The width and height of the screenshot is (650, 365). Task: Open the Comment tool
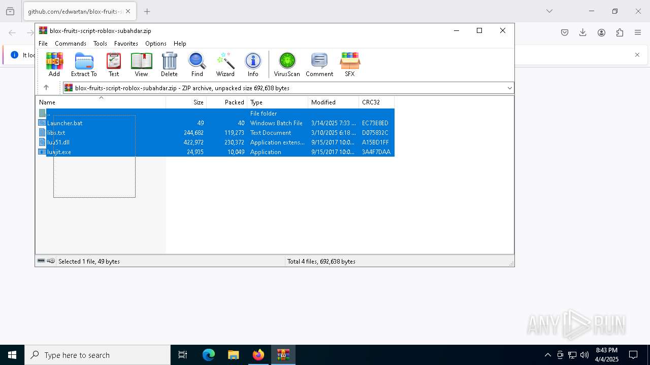(x=319, y=64)
